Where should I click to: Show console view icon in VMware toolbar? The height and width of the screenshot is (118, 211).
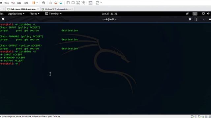click(90, 3)
